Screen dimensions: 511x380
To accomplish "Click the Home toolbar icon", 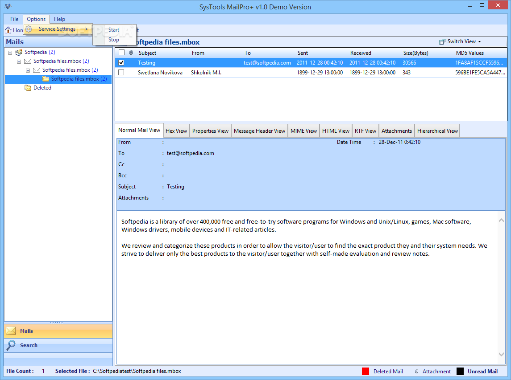I will [8, 30].
